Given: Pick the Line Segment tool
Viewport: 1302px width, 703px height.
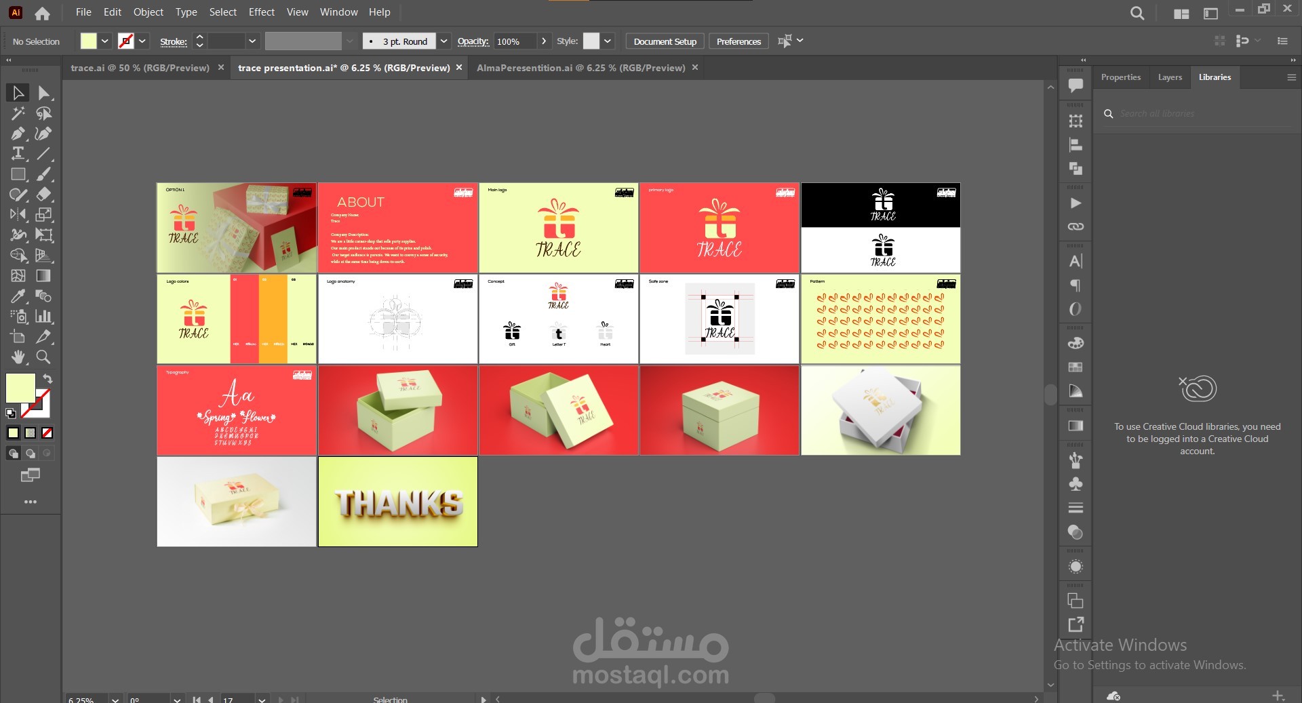Looking at the screenshot, I should 44,154.
